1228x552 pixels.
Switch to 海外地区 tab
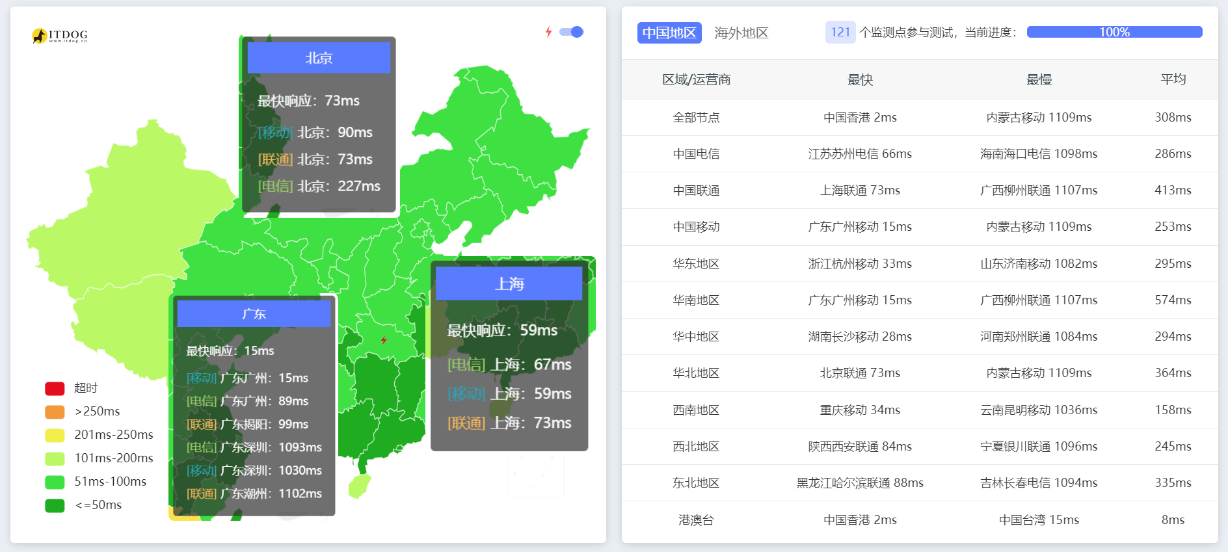(741, 33)
